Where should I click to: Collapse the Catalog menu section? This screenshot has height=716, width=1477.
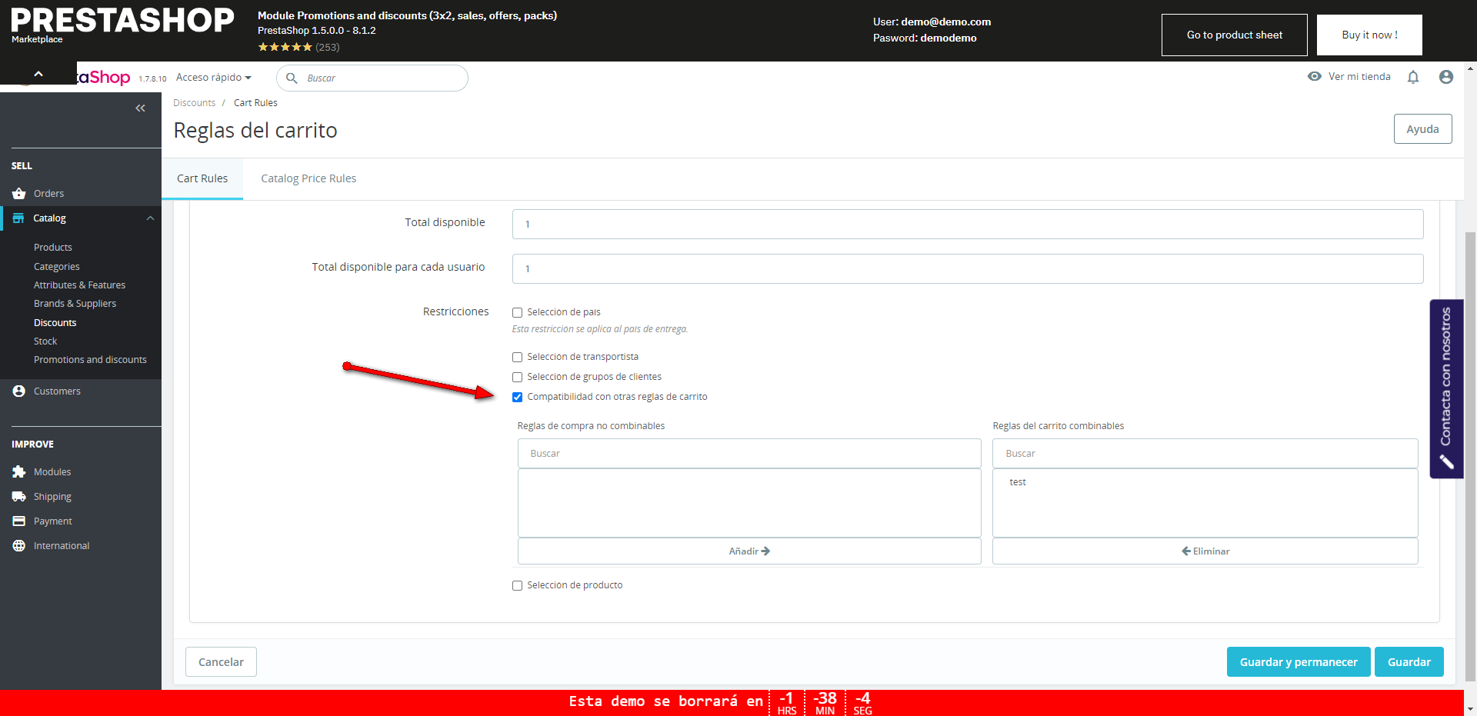click(150, 218)
